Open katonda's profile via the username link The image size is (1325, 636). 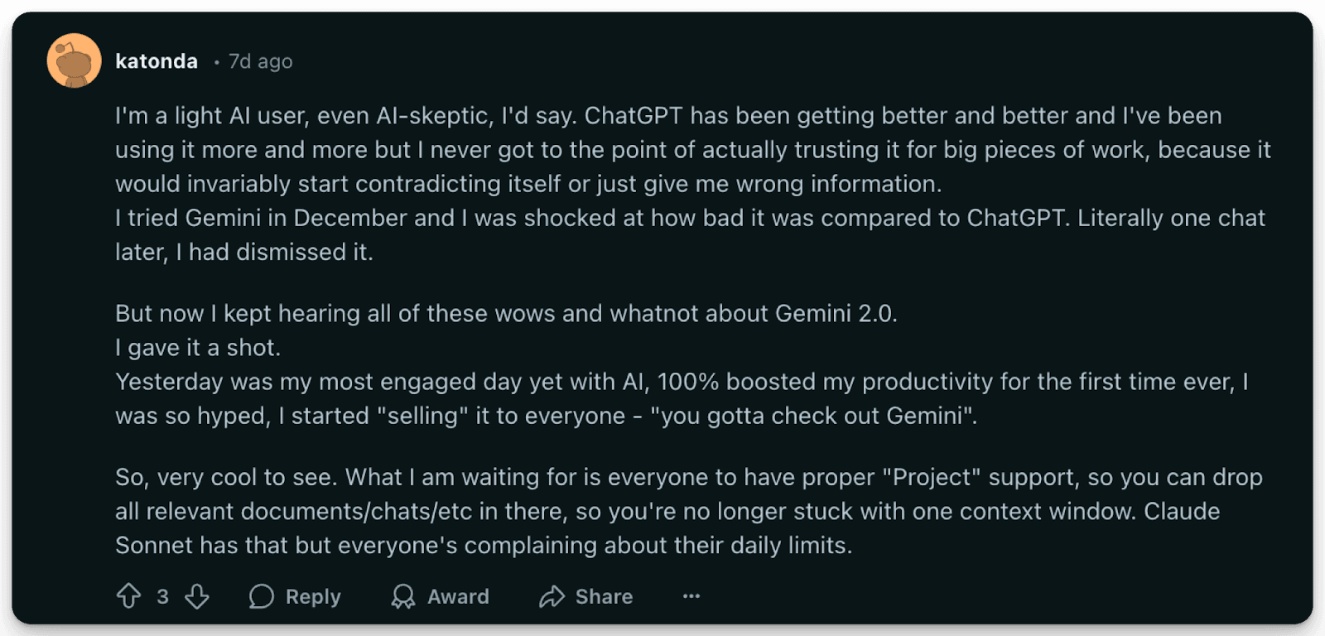point(156,60)
